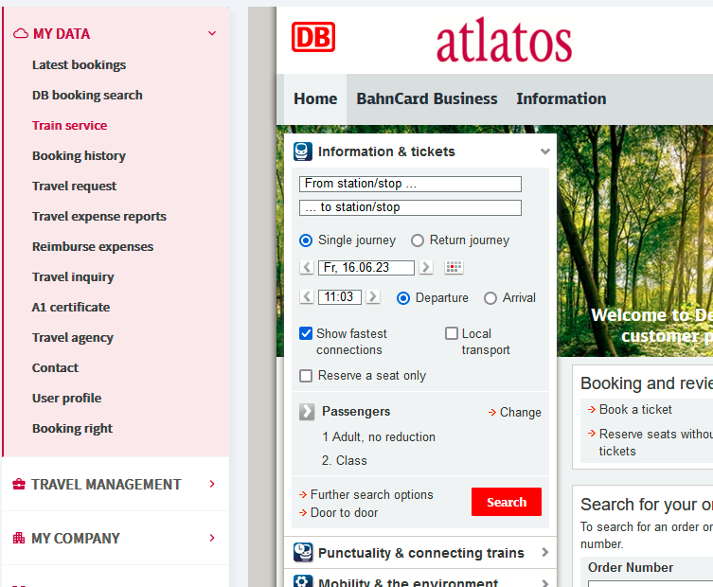Select Single journey option
This screenshot has width=713, height=587.
pyautogui.click(x=306, y=240)
